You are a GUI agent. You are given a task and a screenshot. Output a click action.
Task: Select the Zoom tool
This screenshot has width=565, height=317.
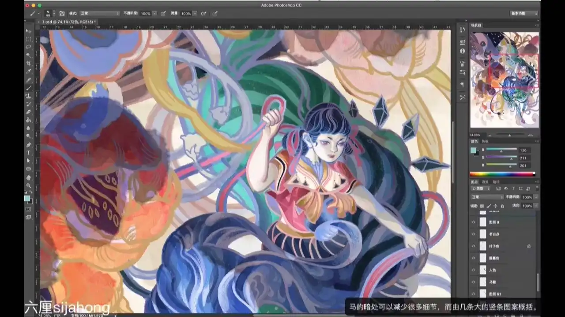28,185
